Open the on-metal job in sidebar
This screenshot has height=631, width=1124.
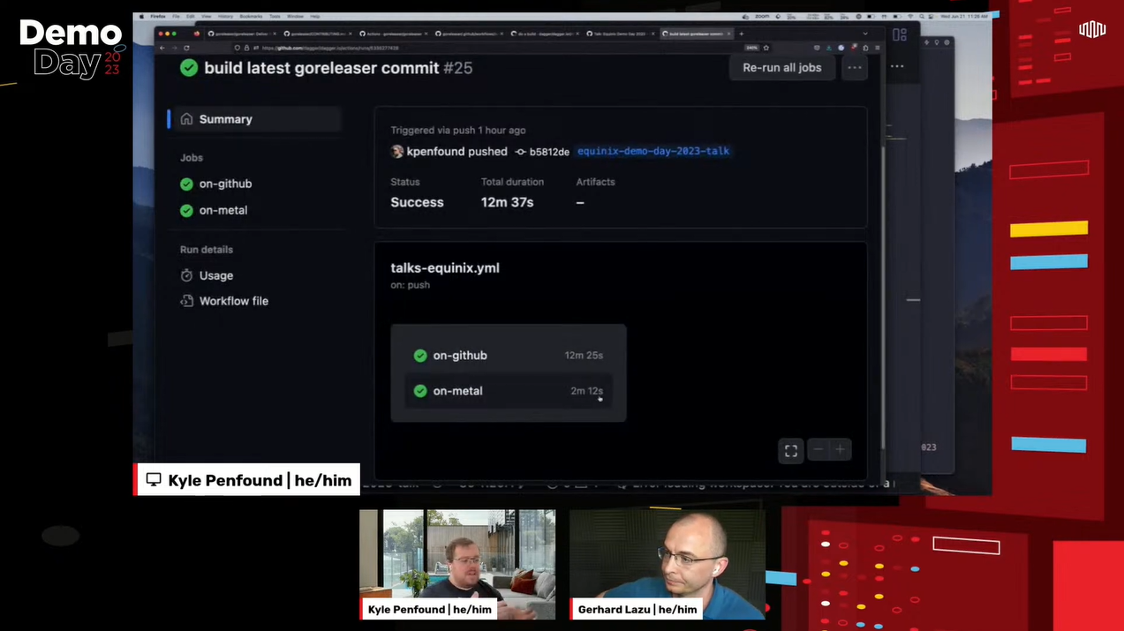click(x=223, y=210)
